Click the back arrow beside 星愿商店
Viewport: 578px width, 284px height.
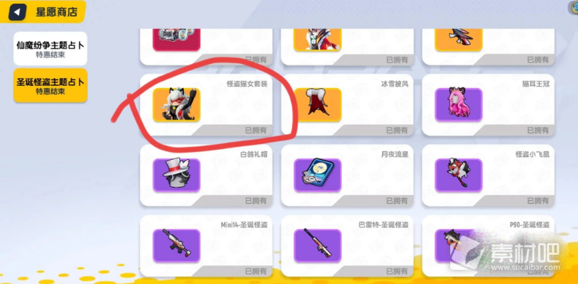pyautogui.click(x=17, y=12)
